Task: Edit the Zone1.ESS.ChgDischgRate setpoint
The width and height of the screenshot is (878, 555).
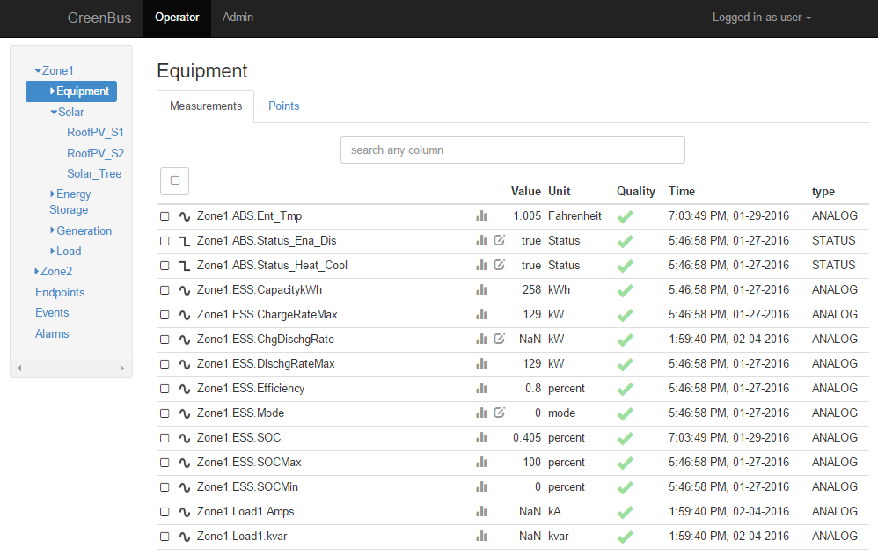Action: coord(499,339)
